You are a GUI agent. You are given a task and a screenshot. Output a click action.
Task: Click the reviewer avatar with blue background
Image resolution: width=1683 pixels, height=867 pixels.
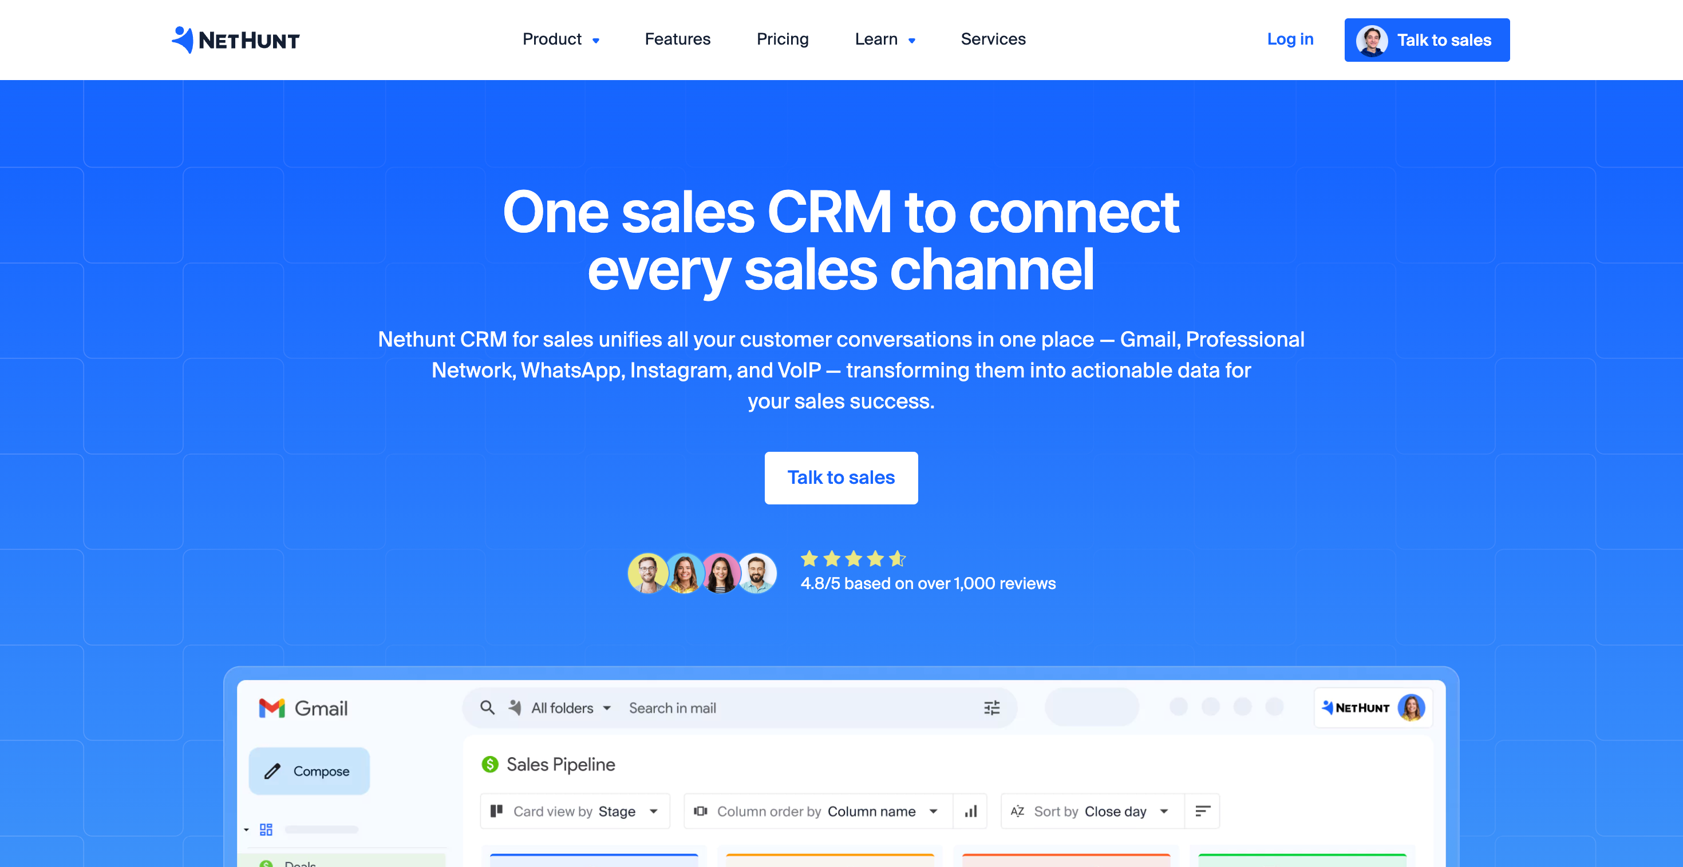[684, 573]
